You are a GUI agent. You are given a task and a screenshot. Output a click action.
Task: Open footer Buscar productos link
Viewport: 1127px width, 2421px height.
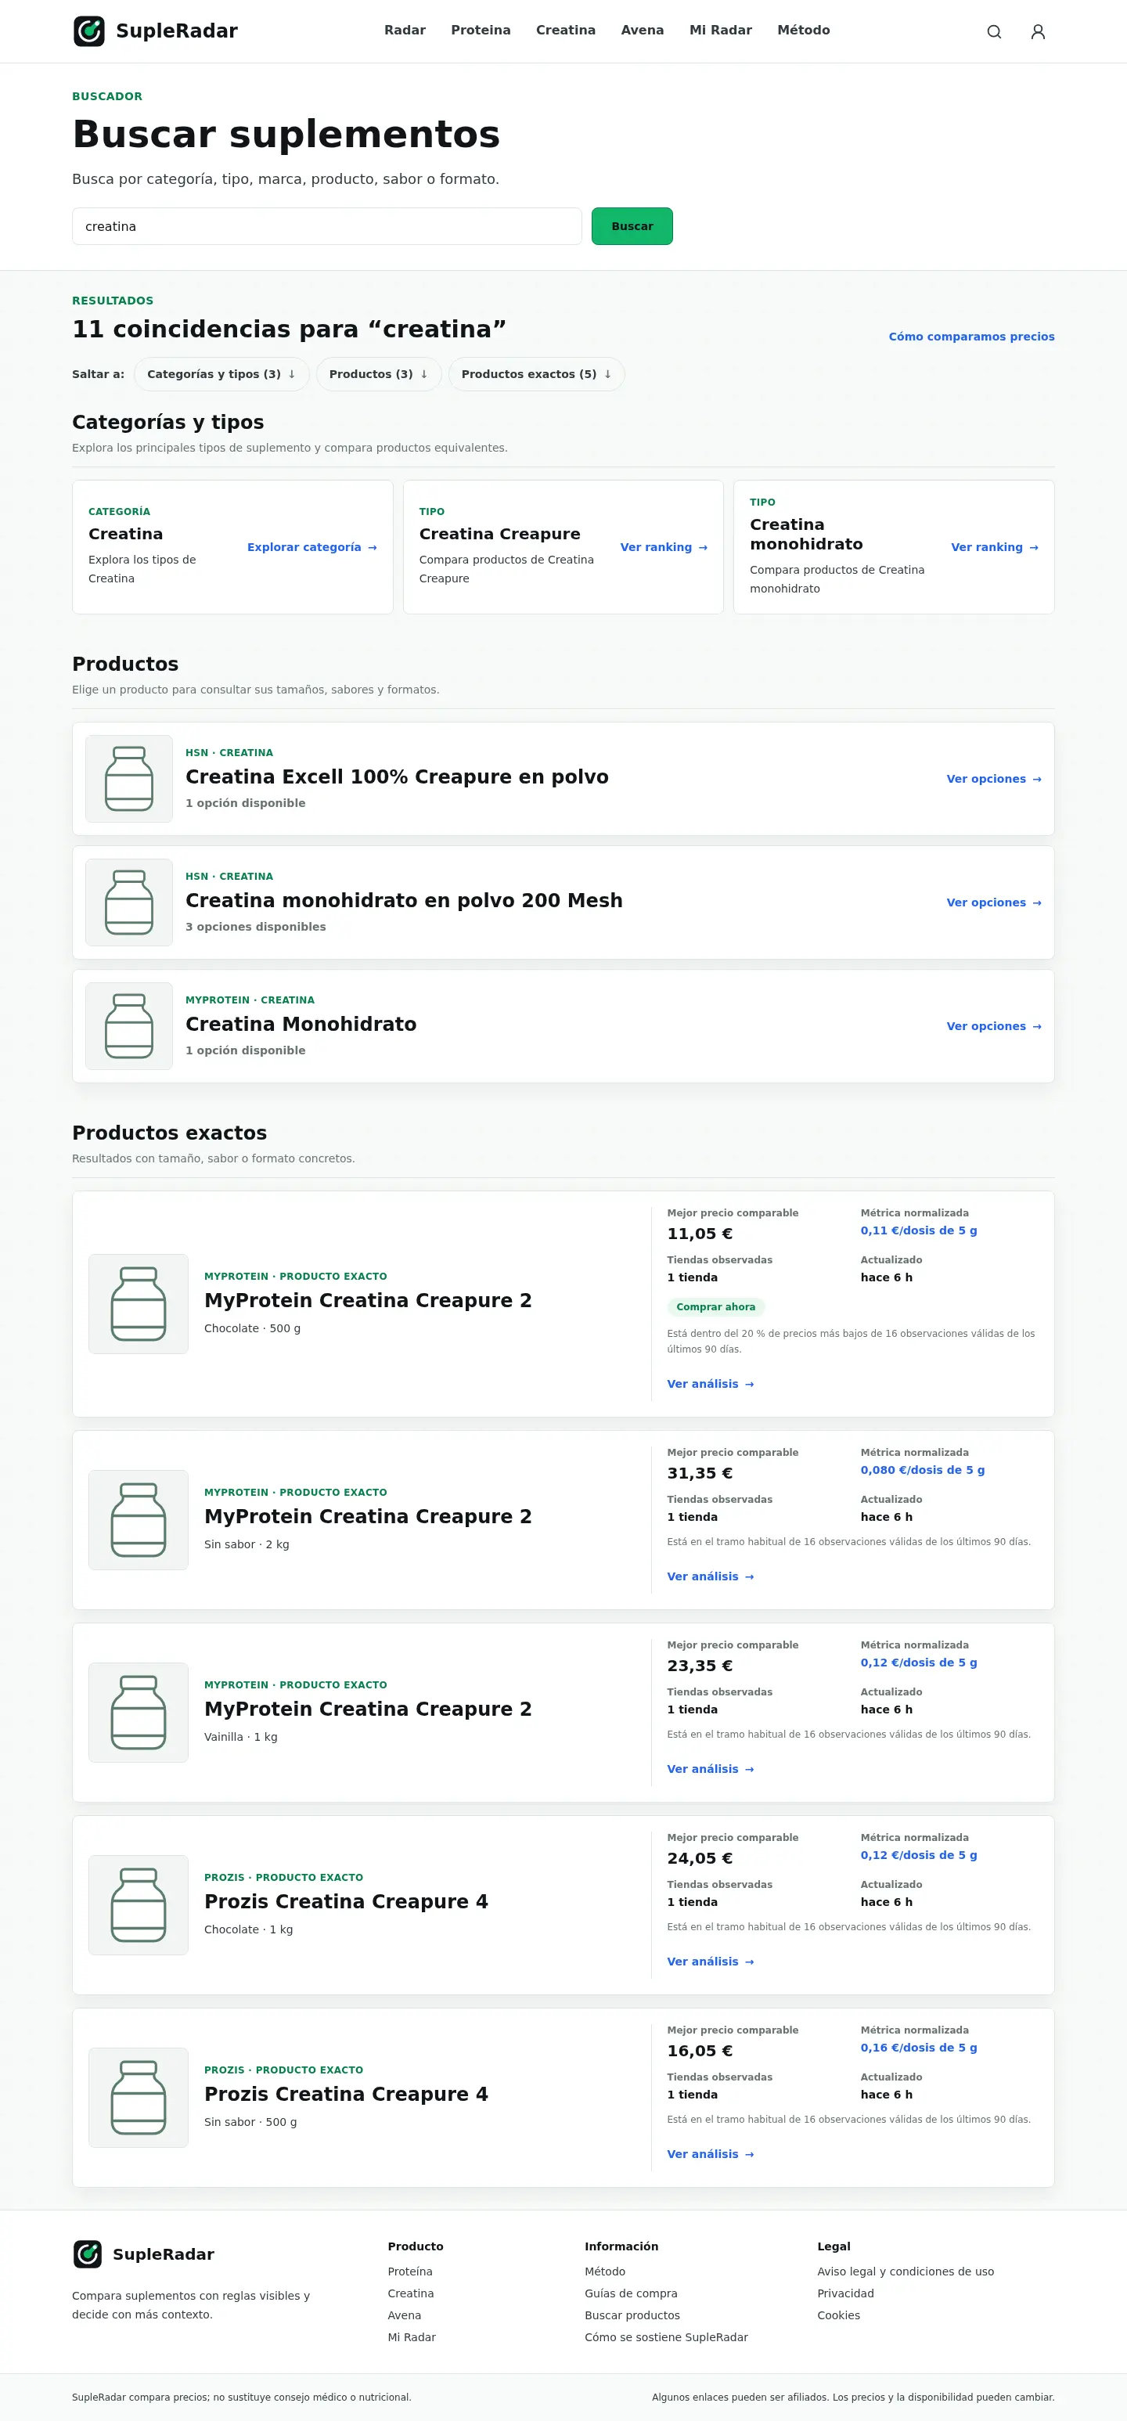coord(632,2315)
